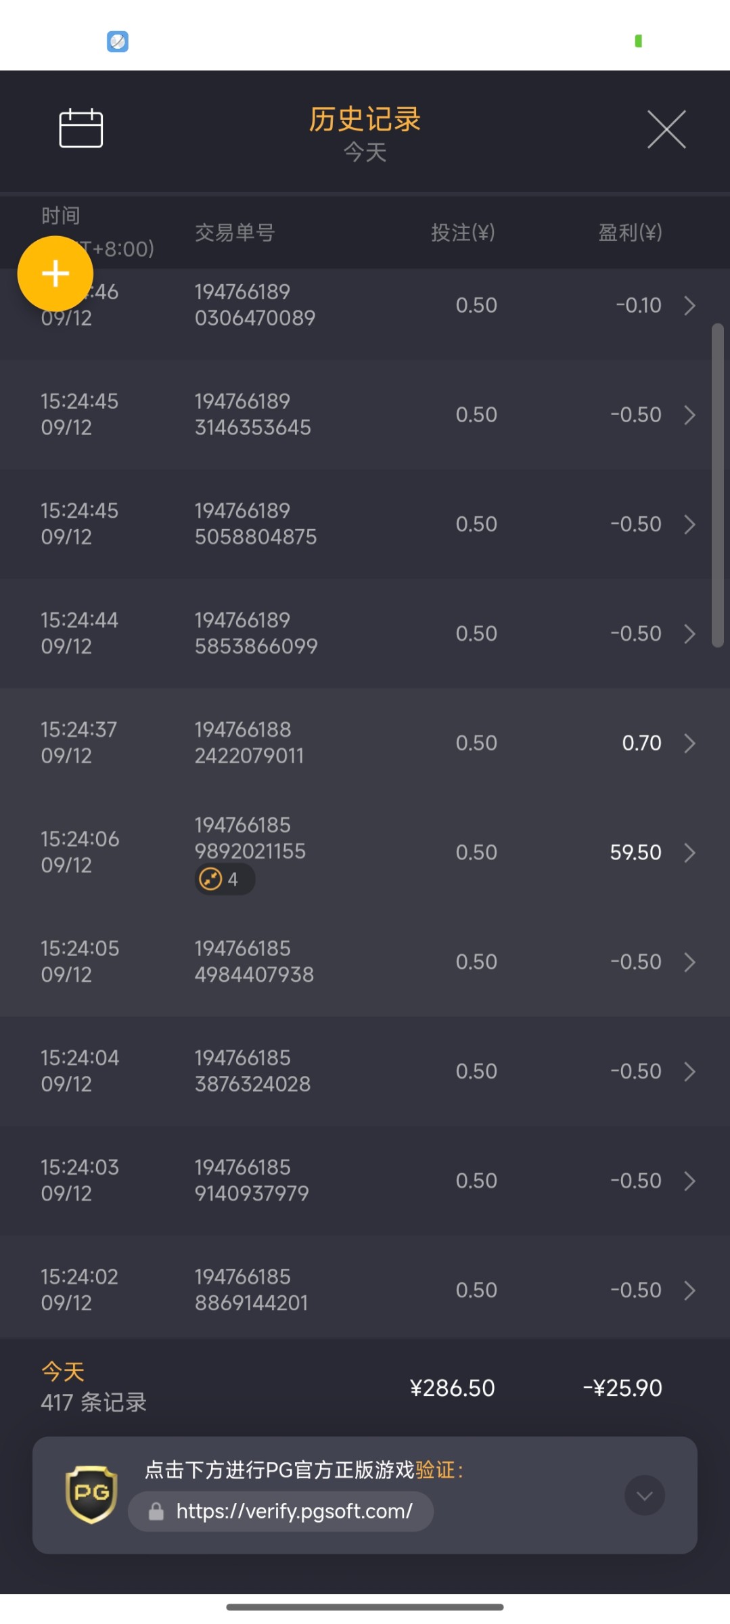Tap the yellow plus floating button
The image size is (730, 1624).
click(55, 273)
